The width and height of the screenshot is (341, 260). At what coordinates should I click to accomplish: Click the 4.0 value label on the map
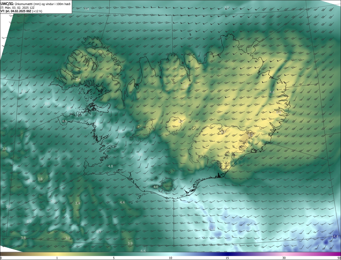[156, 187]
